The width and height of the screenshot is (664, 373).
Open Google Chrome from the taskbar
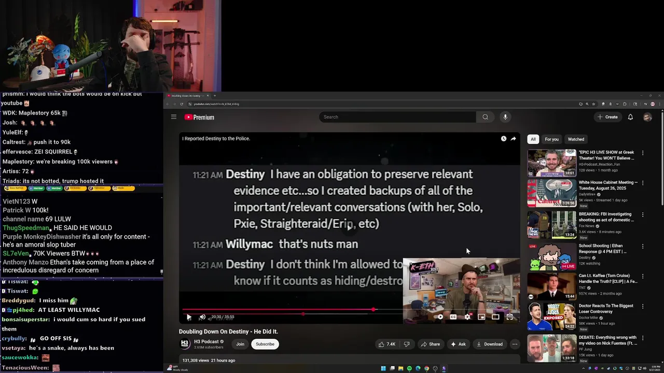click(x=426, y=368)
